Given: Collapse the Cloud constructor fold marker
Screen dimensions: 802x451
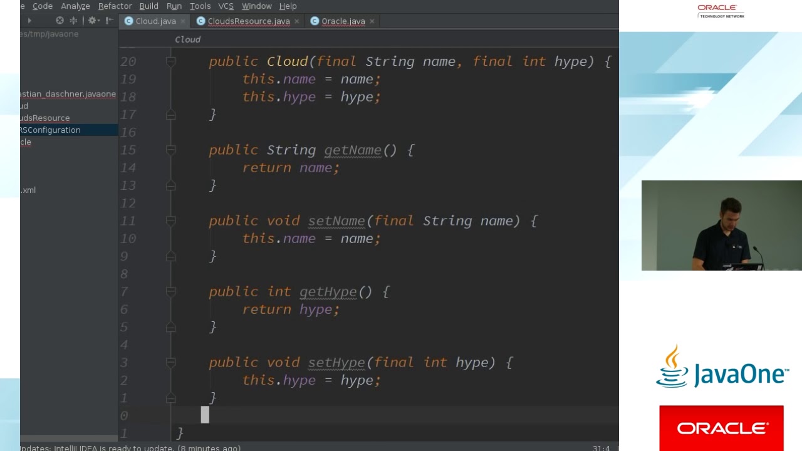Looking at the screenshot, I should (170, 61).
